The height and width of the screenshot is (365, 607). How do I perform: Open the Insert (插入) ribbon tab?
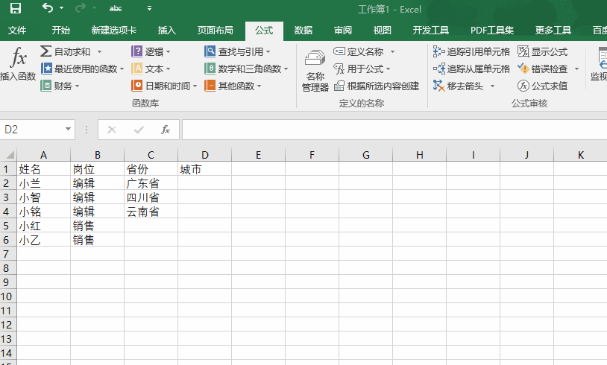[x=167, y=31]
